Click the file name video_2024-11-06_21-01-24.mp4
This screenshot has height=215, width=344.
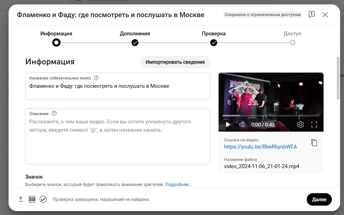[262, 166]
